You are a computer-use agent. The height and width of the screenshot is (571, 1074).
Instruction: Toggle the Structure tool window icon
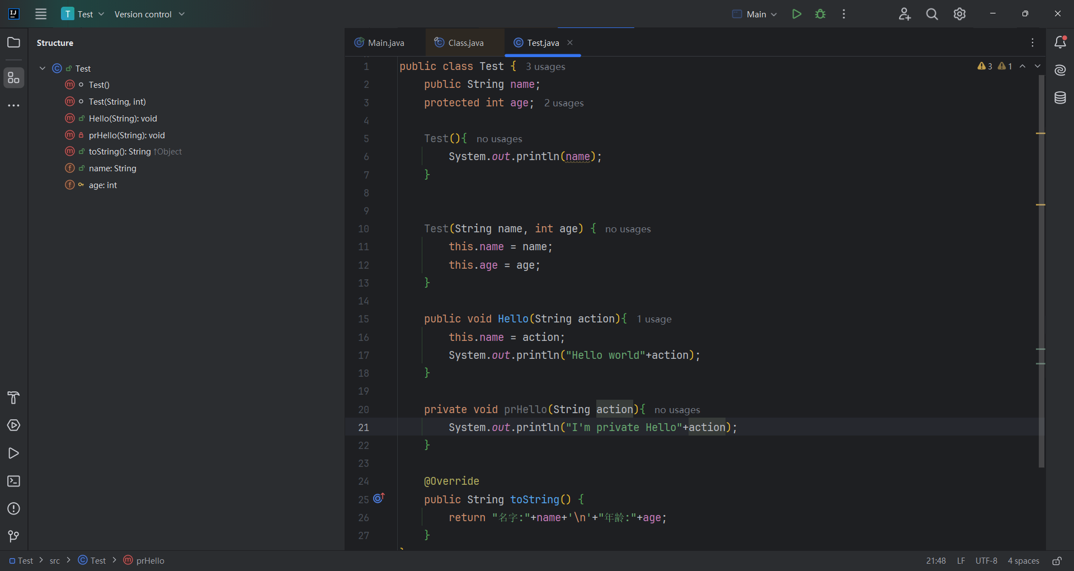pyautogui.click(x=13, y=78)
